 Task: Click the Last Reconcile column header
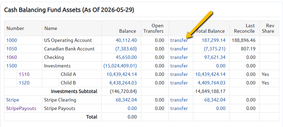(x=244, y=29)
